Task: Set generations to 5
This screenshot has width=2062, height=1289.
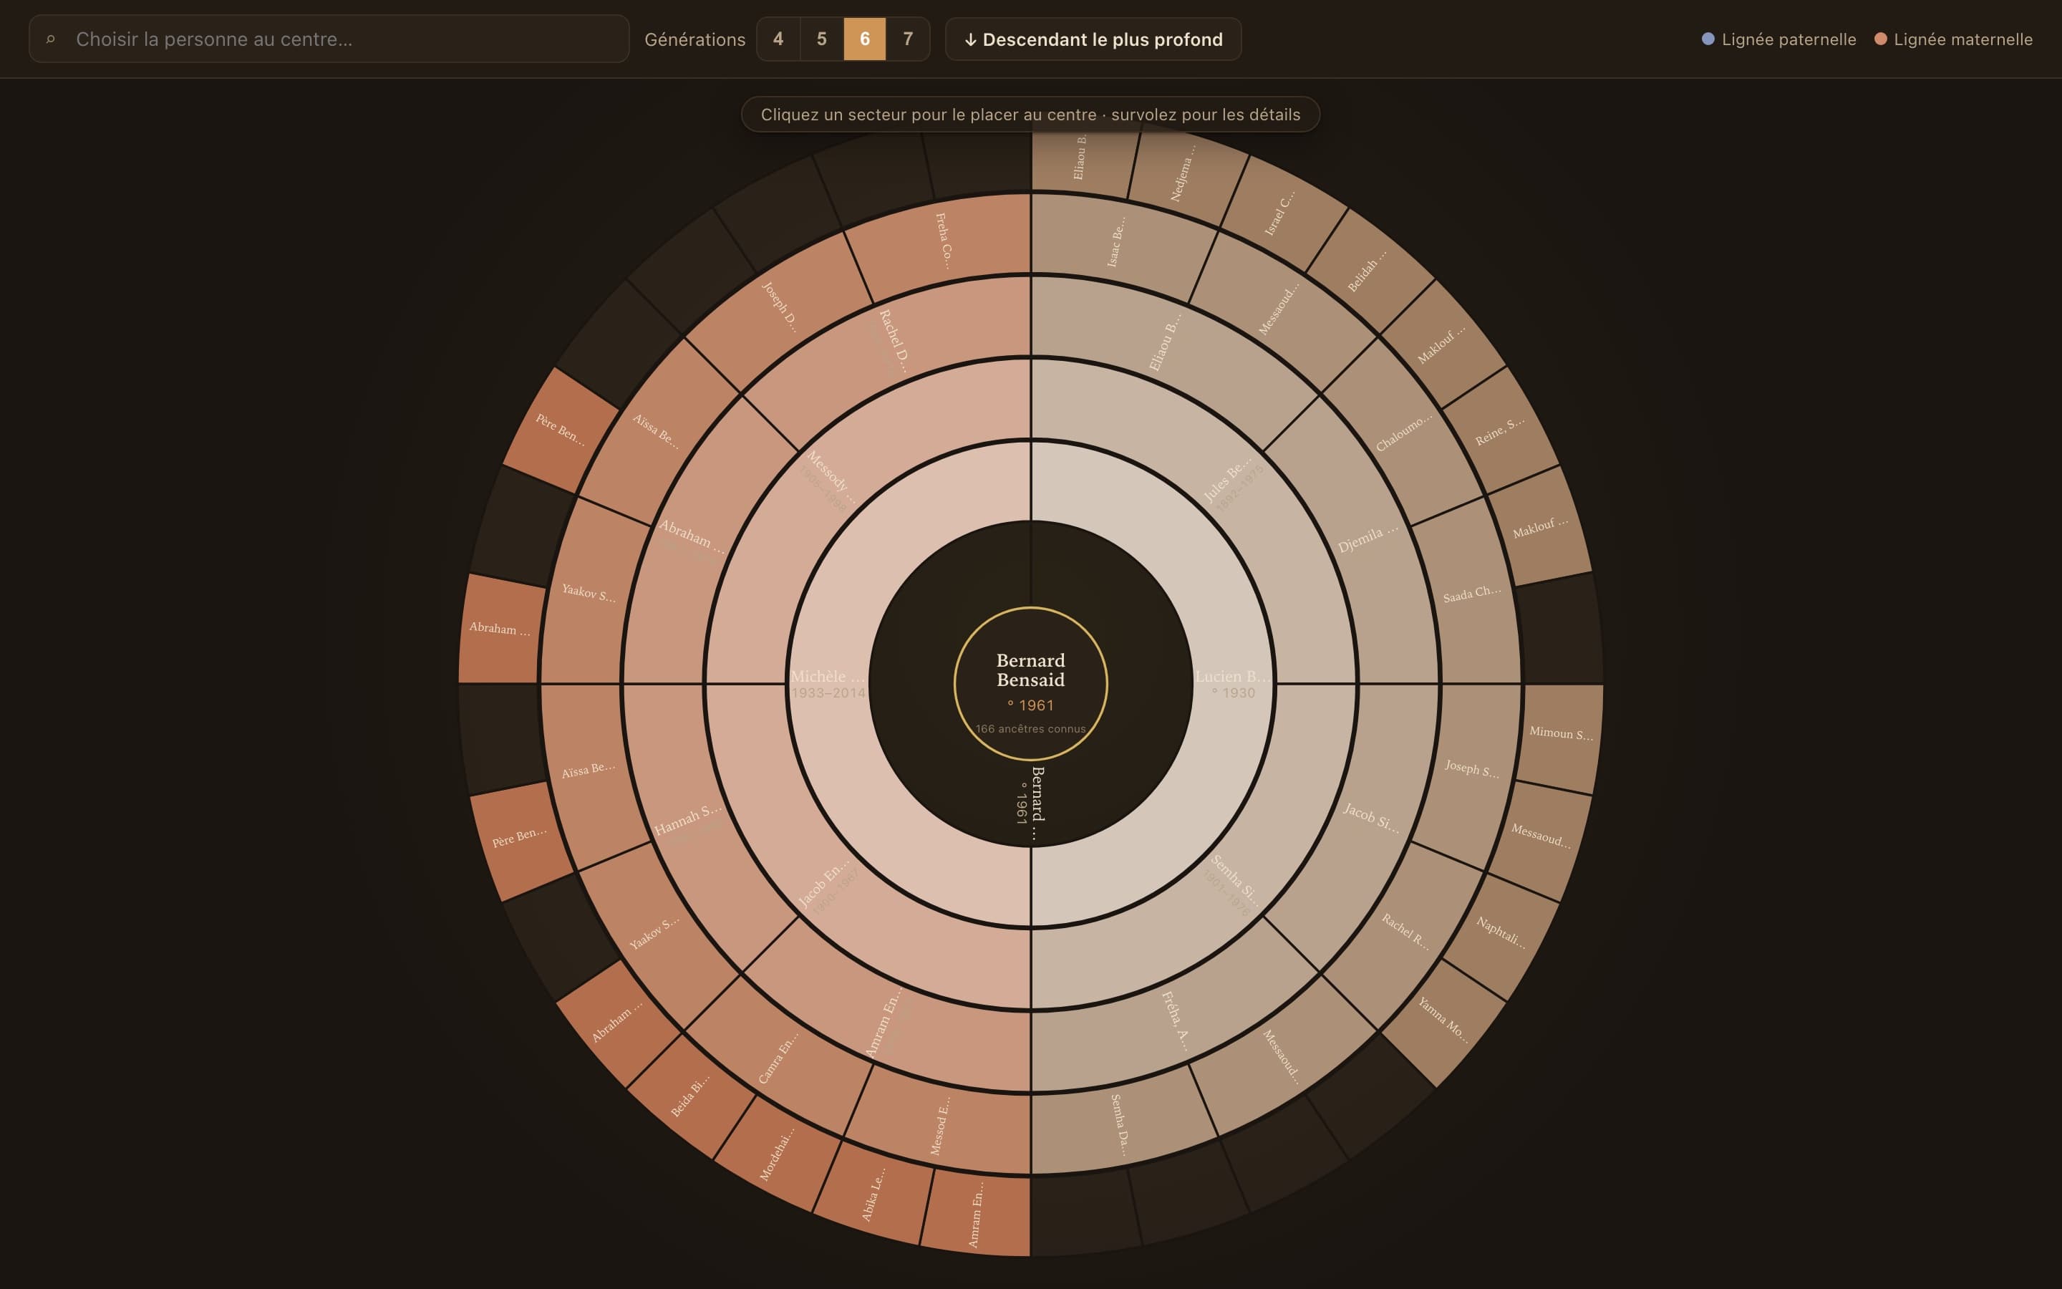Action: pyautogui.click(x=821, y=39)
